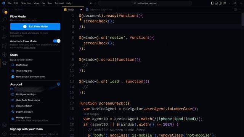
Task: Click the Connect a Slack workspace link
Action: coord(25,33)
